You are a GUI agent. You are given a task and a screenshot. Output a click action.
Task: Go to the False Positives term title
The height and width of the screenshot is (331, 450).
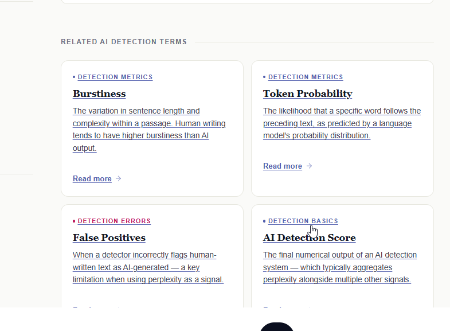pyautogui.click(x=109, y=237)
